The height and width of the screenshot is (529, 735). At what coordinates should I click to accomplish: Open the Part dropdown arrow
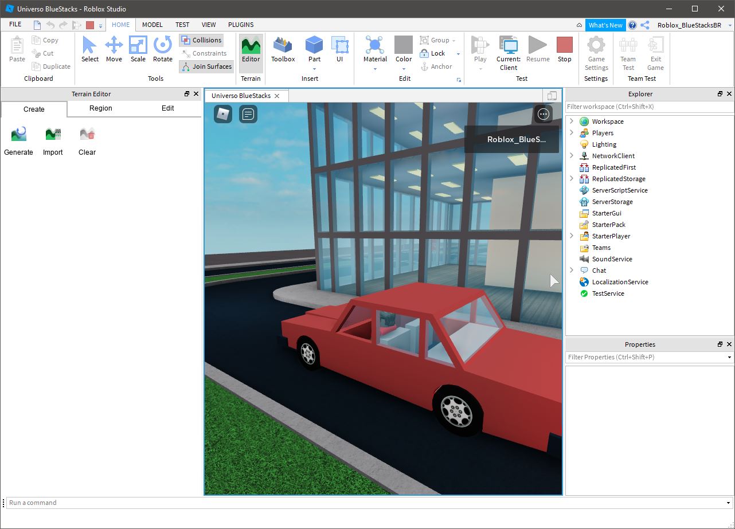(x=314, y=69)
